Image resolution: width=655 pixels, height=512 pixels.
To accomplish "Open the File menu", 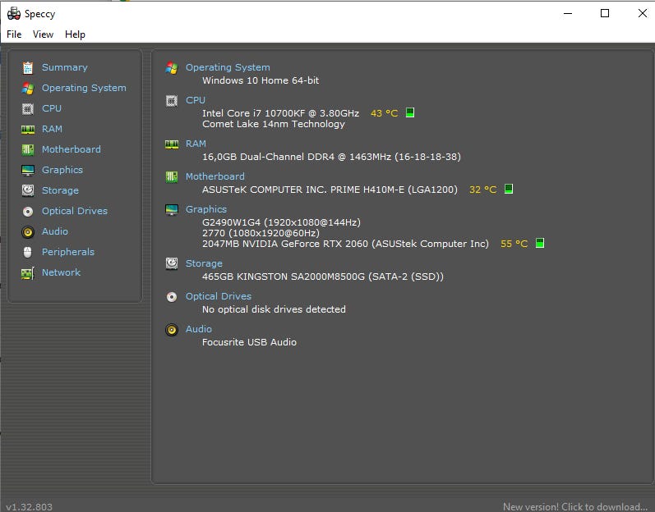I will [14, 34].
